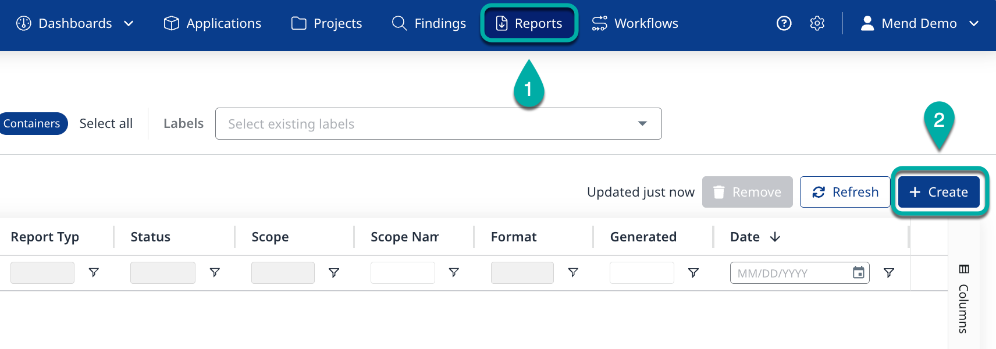The image size is (996, 349).
Task: Click the filter icon for Date column
Action: 888,272
